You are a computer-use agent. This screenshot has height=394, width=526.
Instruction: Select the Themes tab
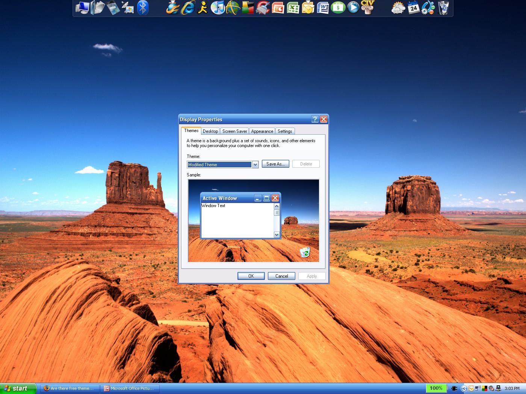[x=191, y=131]
